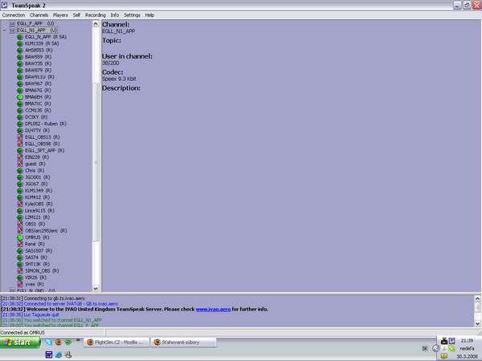This screenshot has width=482, height=361.
Task: Open the Self menu
Action: click(x=76, y=15)
